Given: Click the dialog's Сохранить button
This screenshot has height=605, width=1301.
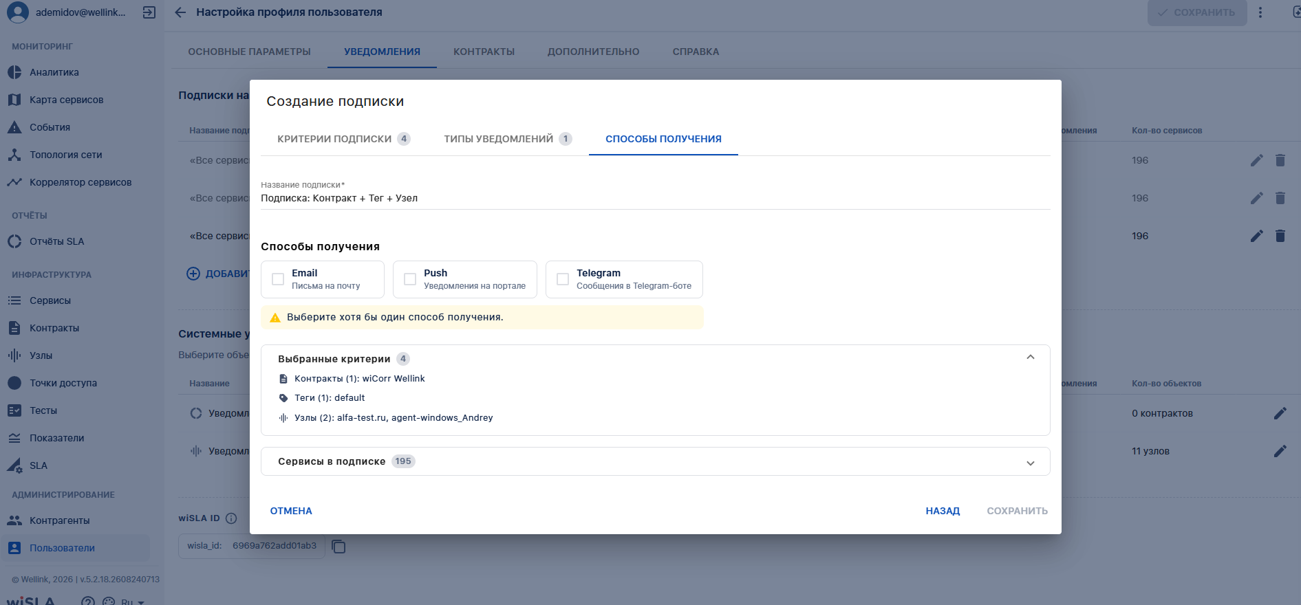Looking at the screenshot, I should [x=1017, y=511].
